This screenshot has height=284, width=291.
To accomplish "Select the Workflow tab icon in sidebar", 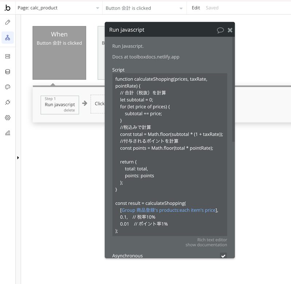I will pos(8,37).
